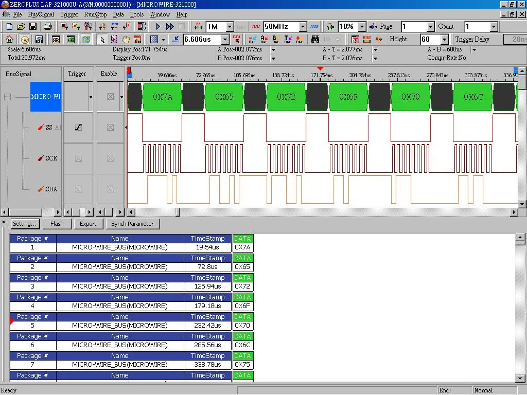
Task: Toggle the MICRO-WIRE bus Enable checkbox
Action: 110,97
